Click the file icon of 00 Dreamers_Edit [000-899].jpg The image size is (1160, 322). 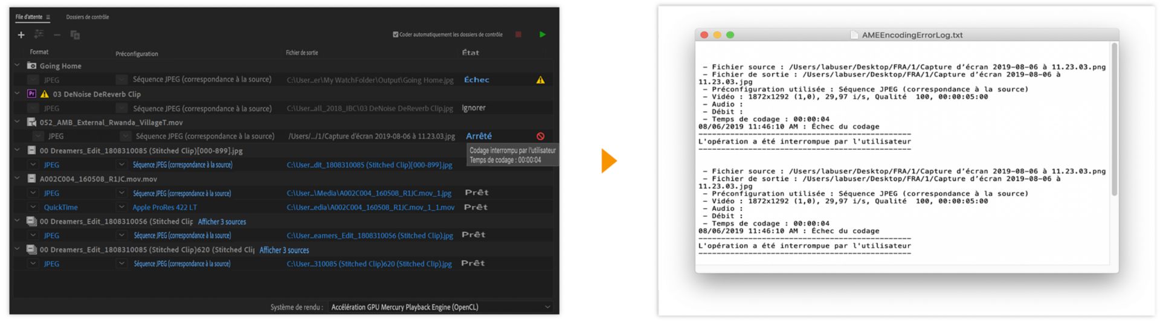32,150
